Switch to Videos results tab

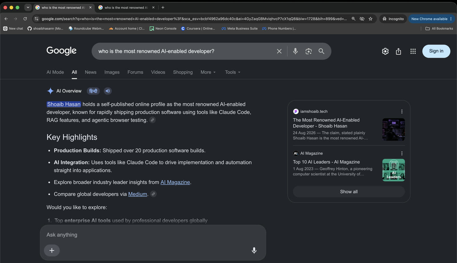(158, 72)
